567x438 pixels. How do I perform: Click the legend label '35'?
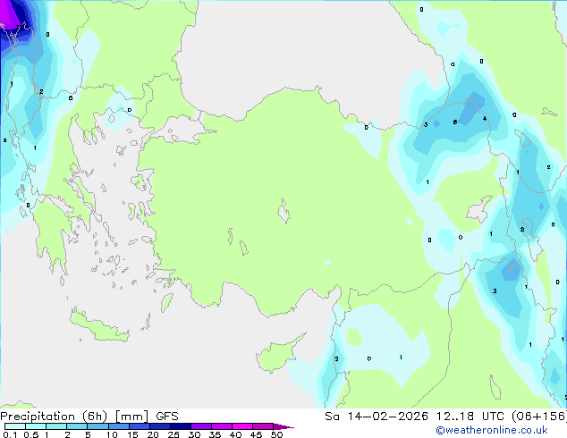[x=215, y=434]
